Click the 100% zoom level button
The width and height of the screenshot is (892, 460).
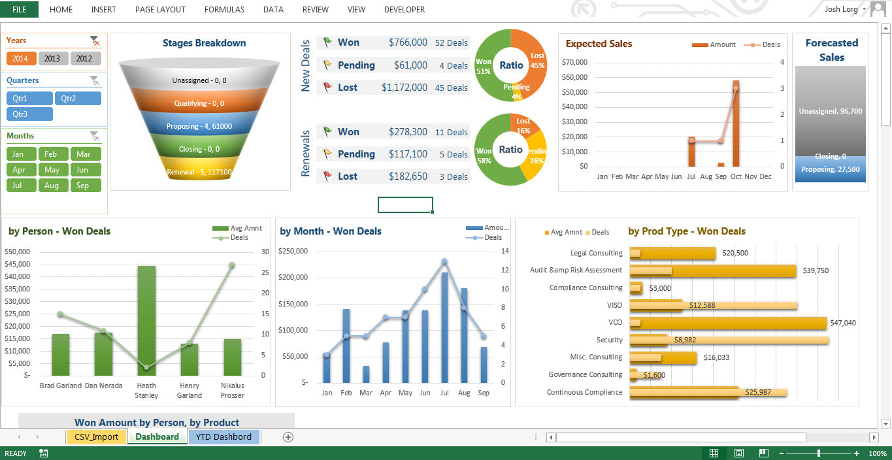[x=878, y=453]
